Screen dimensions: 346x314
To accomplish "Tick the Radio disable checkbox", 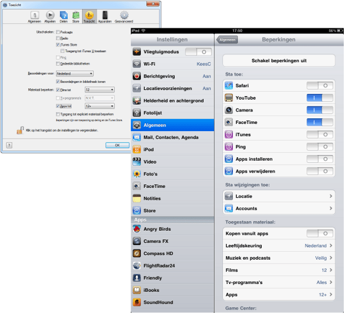I will pyautogui.click(x=58, y=38).
